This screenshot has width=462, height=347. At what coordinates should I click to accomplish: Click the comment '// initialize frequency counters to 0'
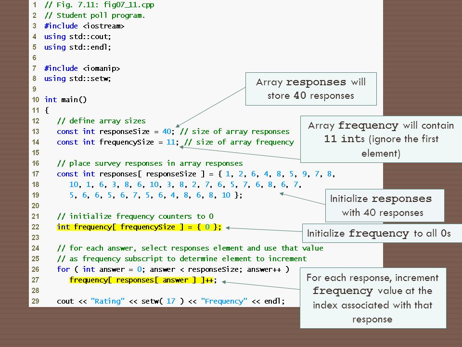(x=135, y=216)
